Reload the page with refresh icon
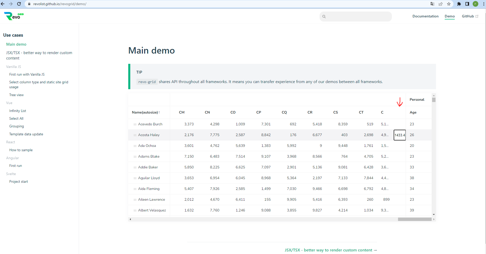This screenshot has height=254, width=486. pos(19,4)
